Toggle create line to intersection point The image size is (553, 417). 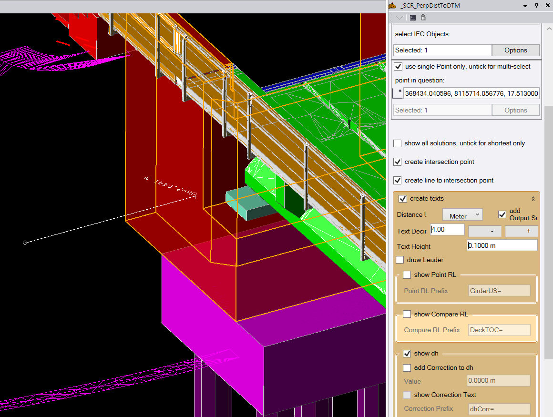point(398,180)
